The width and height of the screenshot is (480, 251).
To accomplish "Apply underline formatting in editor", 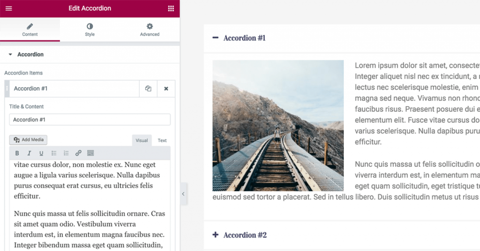I will click(x=41, y=153).
